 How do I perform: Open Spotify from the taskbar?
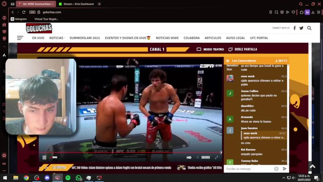click(x=68, y=178)
